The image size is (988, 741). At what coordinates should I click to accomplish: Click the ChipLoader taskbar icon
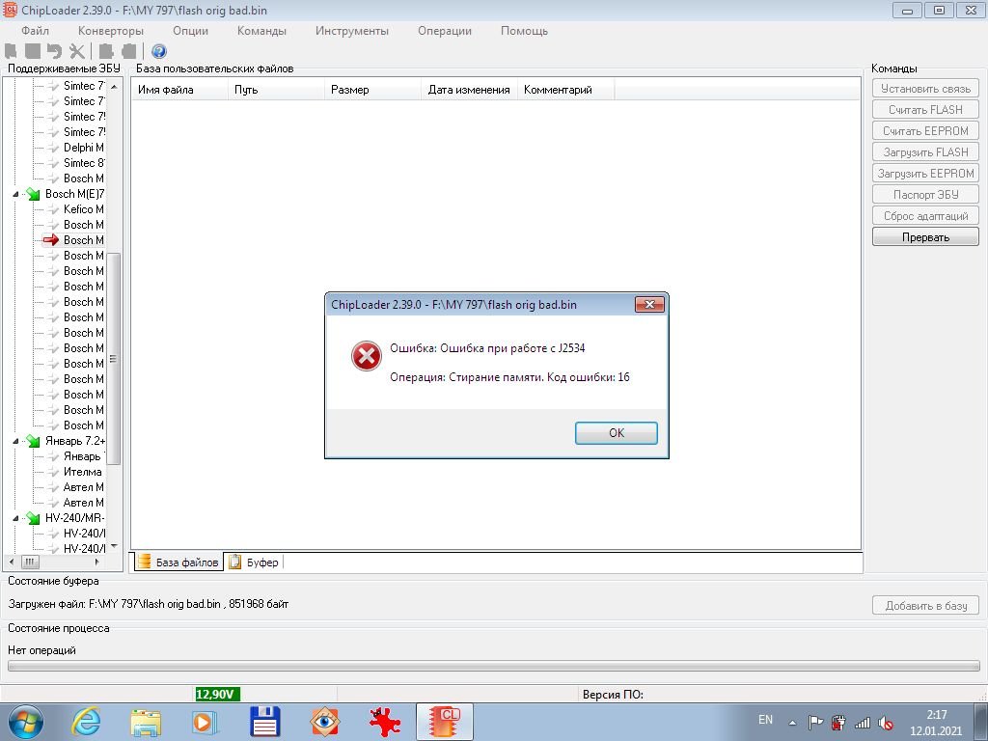point(444,721)
